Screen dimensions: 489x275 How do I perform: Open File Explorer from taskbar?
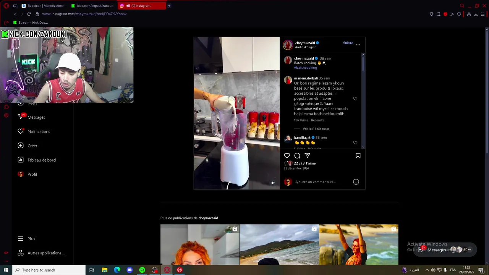[x=105, y=270]
